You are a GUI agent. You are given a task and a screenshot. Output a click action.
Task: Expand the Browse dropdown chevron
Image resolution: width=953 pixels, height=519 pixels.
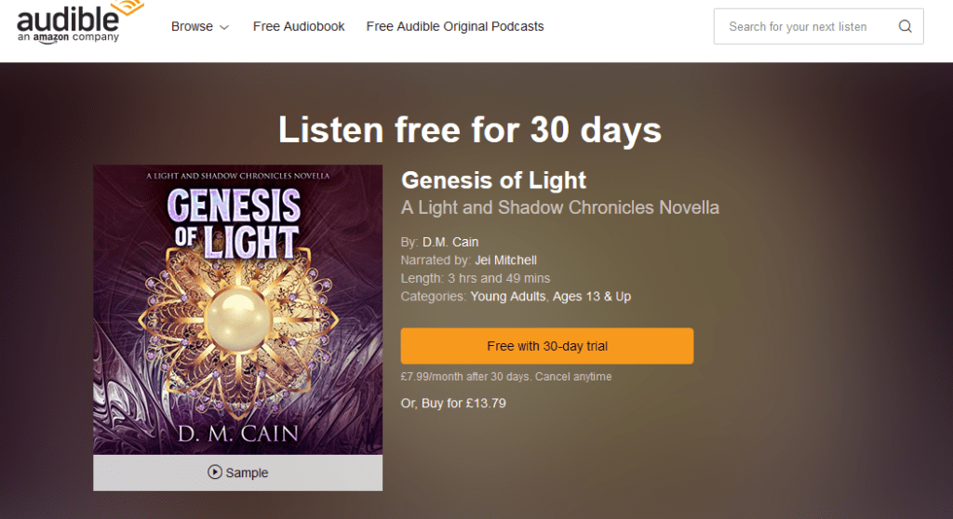pyautogui.click(x=224, y=28)
